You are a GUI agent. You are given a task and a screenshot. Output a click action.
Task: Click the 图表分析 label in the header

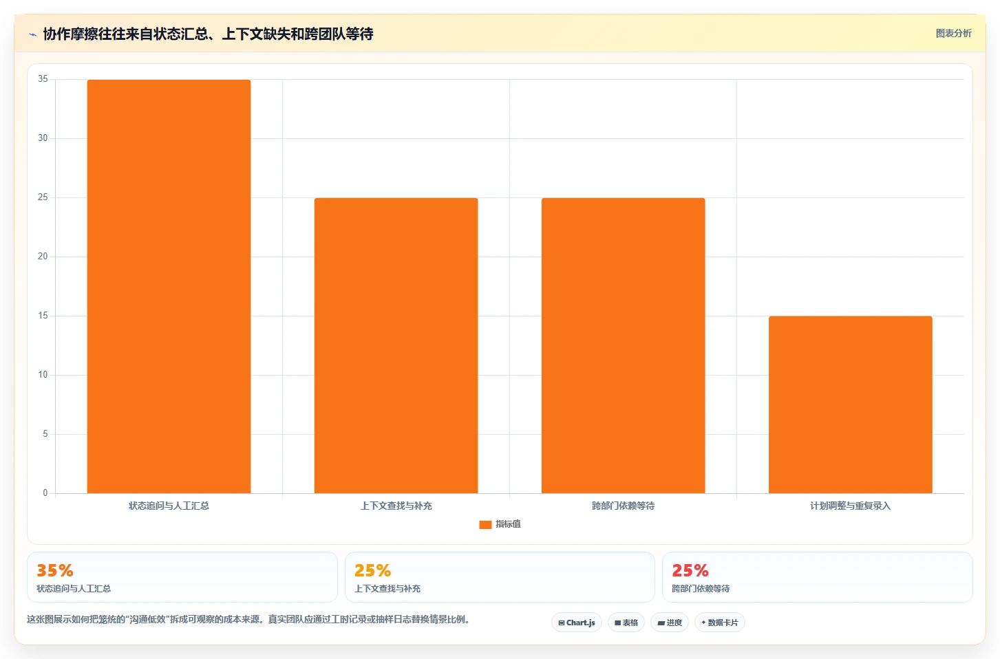[x=953, y=33]
